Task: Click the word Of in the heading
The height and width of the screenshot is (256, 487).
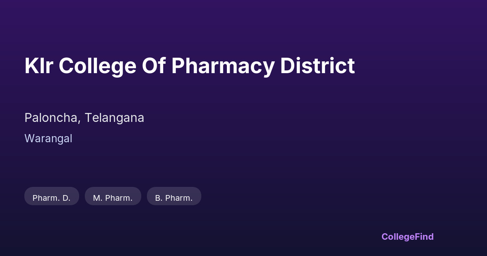Action: pos(153,66)
